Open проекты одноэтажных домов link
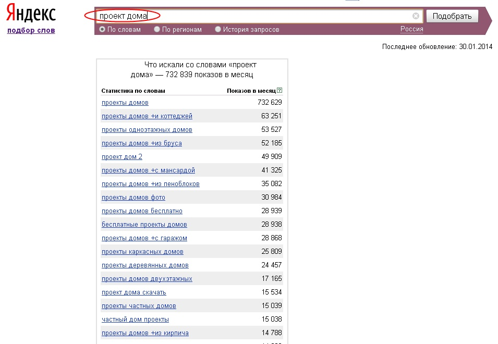 pos(147,130)
